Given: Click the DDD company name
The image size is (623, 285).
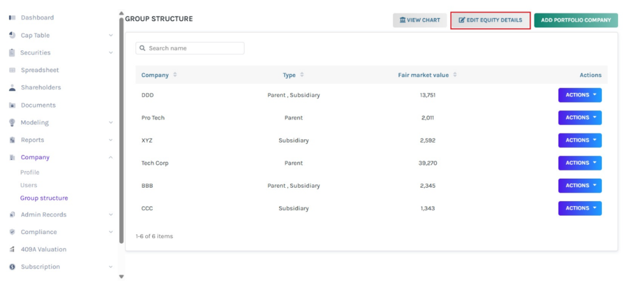Looking at the screenshot, I should pos(147,95).
